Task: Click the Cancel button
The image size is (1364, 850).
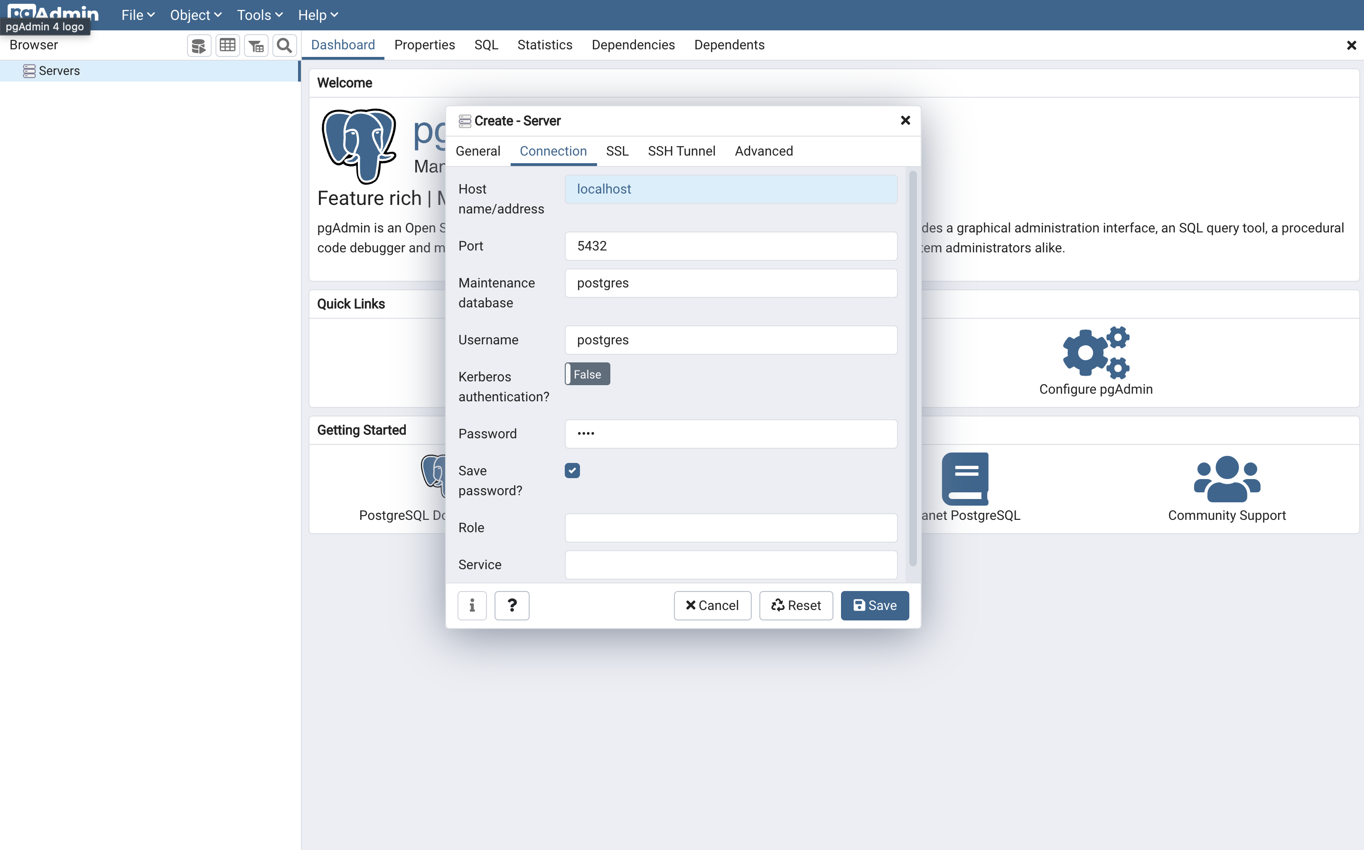Action: 712,605
